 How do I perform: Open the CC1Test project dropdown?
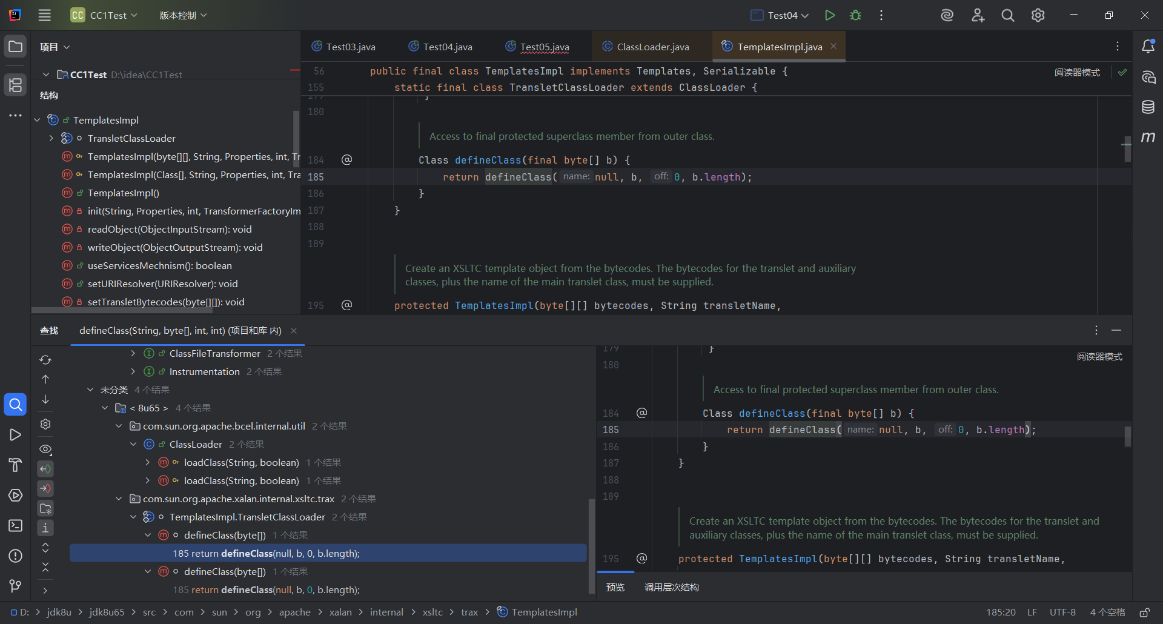(x=104, y=15)
